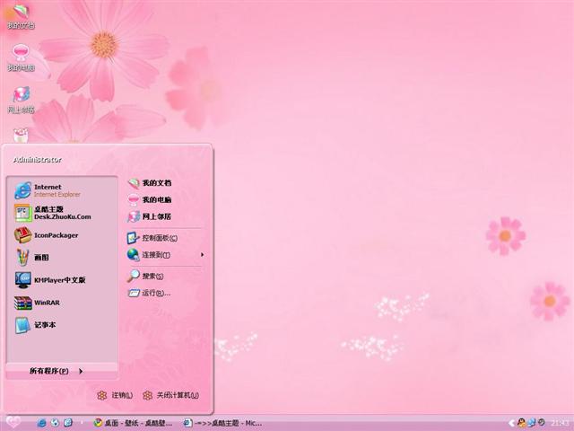The height and width of the screenshot is (431, 574).
Task: Click 关闭计算机(U) shut down button
Action: coord(170,395)
